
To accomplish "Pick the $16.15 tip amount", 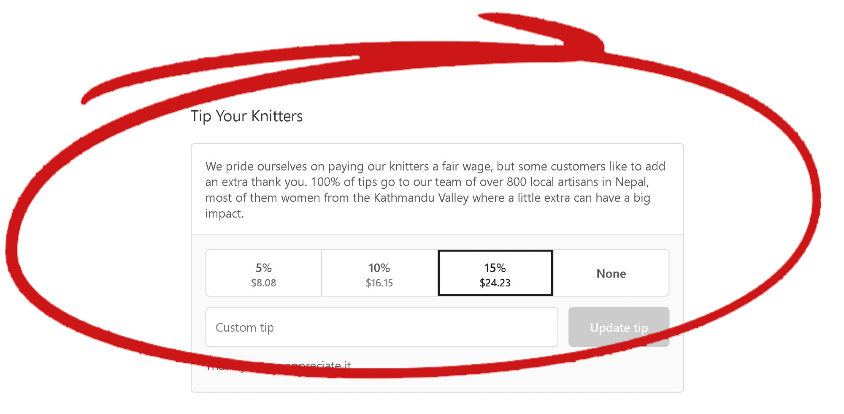I will coord(379,283).
